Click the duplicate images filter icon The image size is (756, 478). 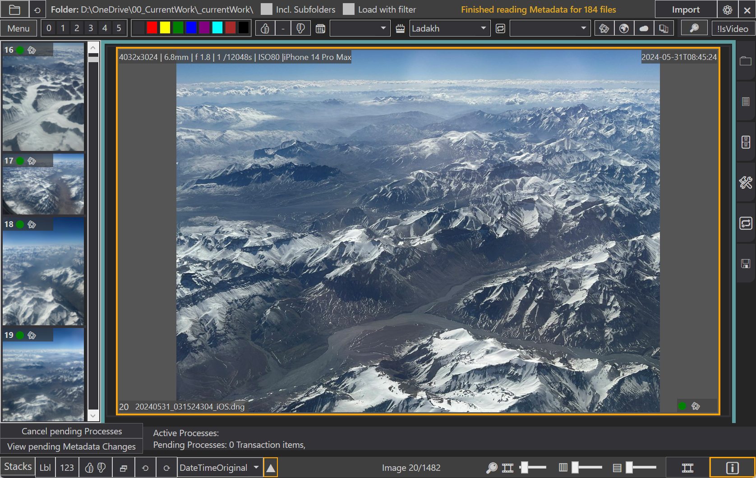click(x=664, y=28)
